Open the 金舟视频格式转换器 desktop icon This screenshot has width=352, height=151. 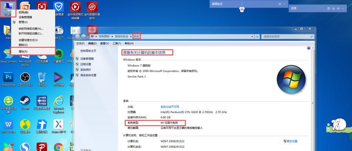pyautogui.click(x=75, y=10)
